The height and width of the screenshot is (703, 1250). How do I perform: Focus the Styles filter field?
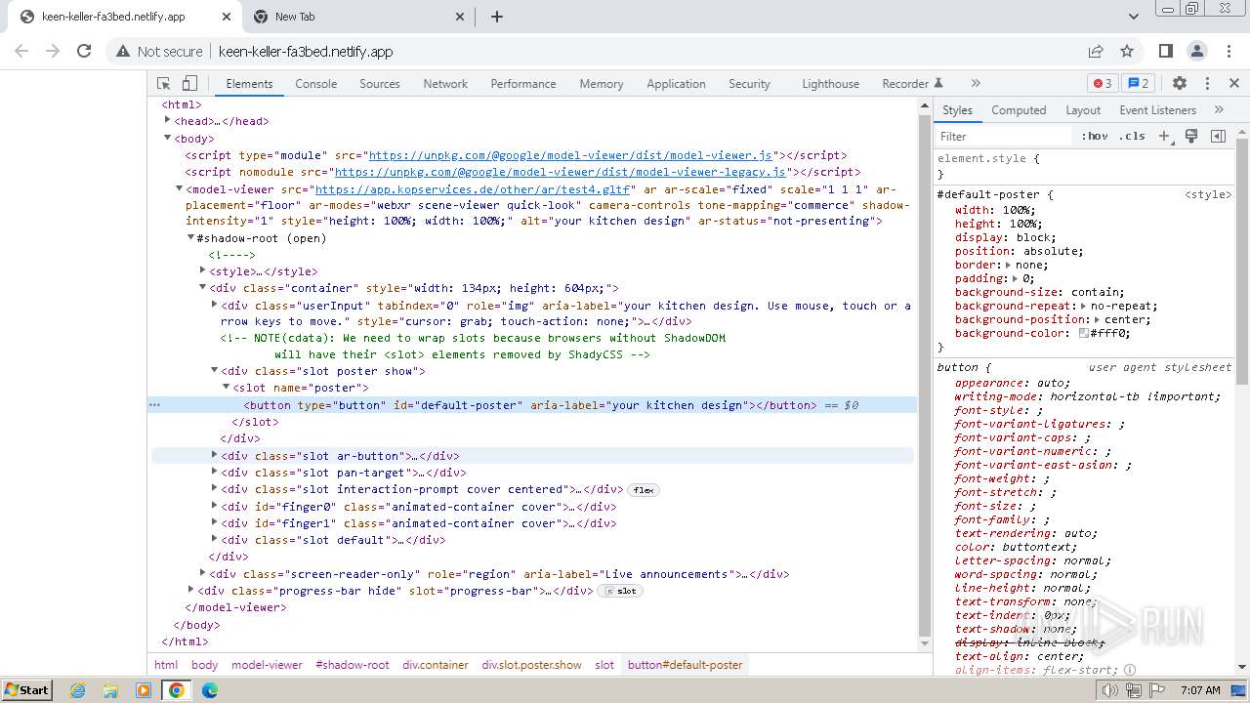pos(1004,137)
